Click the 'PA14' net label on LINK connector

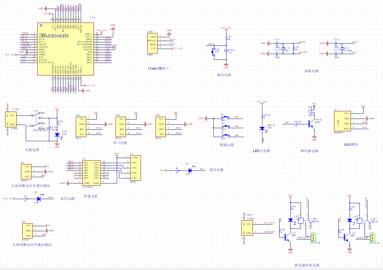[x=172, y=39]
